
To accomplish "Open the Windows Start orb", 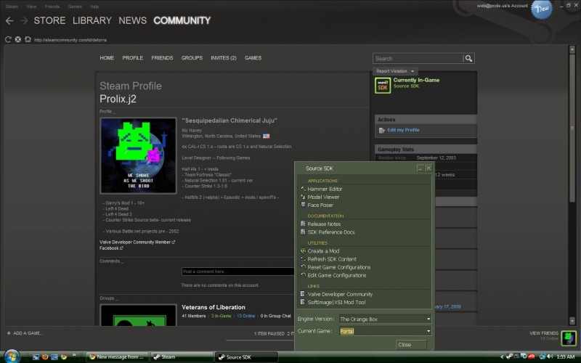I will point(12,356).
